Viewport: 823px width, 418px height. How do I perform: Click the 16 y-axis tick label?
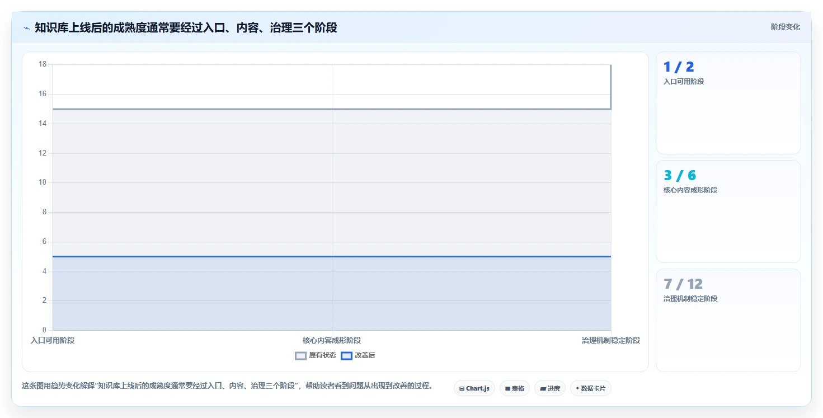pos(43,94)
